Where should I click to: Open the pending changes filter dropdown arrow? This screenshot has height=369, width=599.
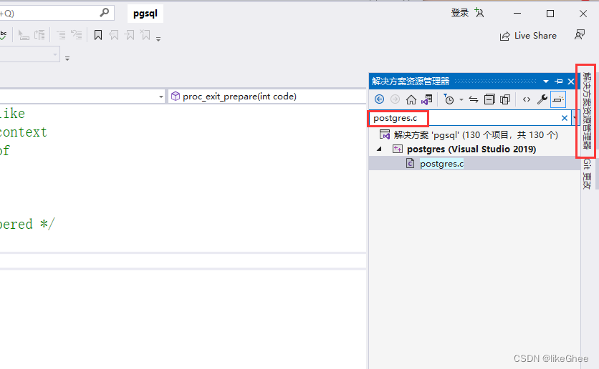461,100
